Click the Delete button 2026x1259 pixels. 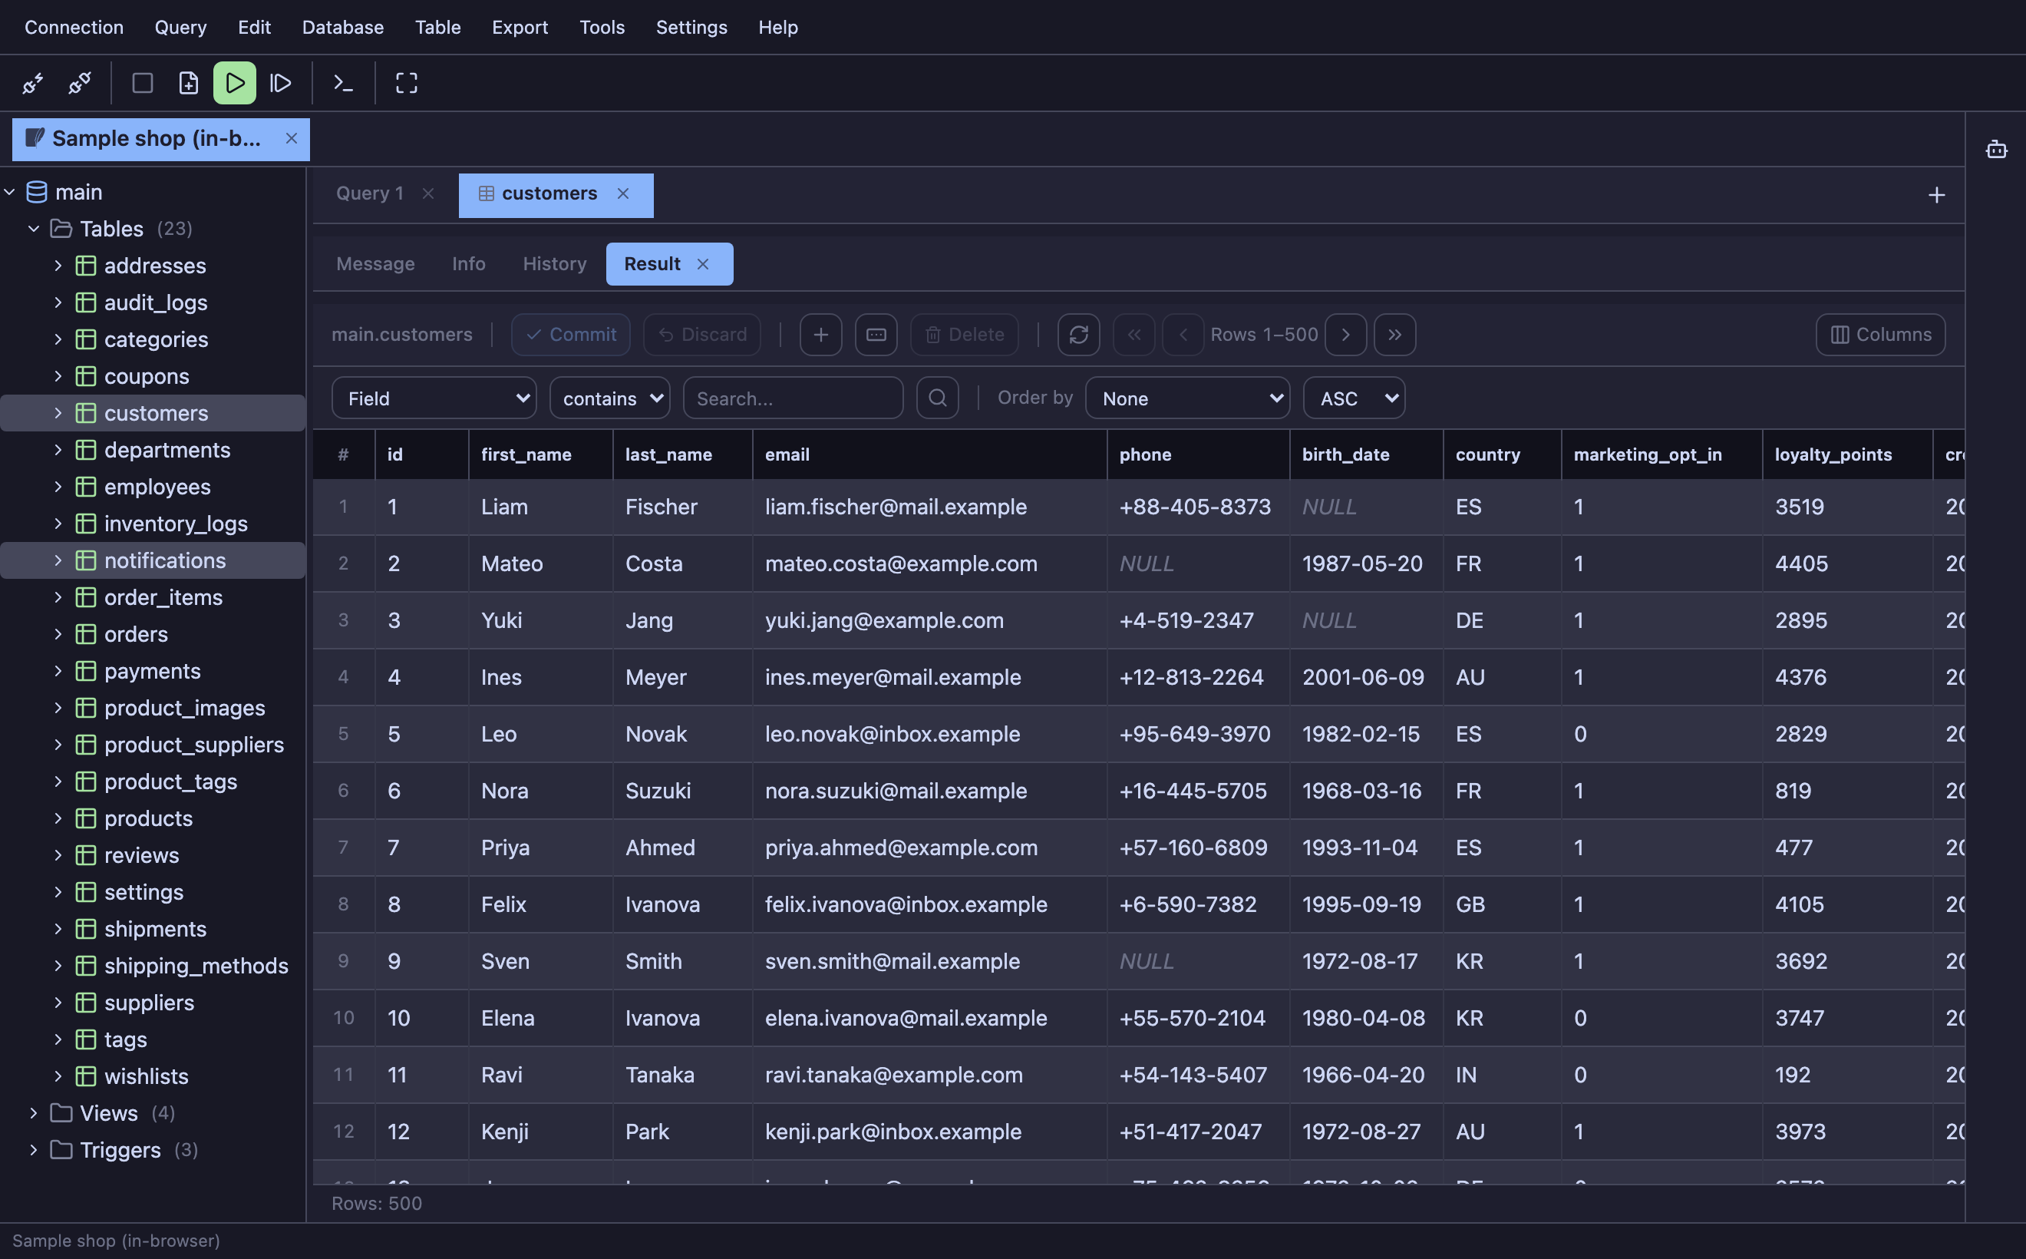964,335
